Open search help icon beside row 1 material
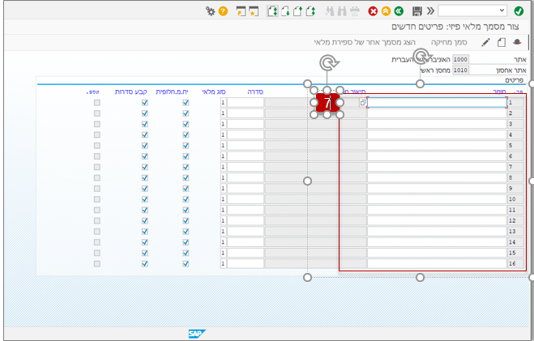 tap(363, 102)
